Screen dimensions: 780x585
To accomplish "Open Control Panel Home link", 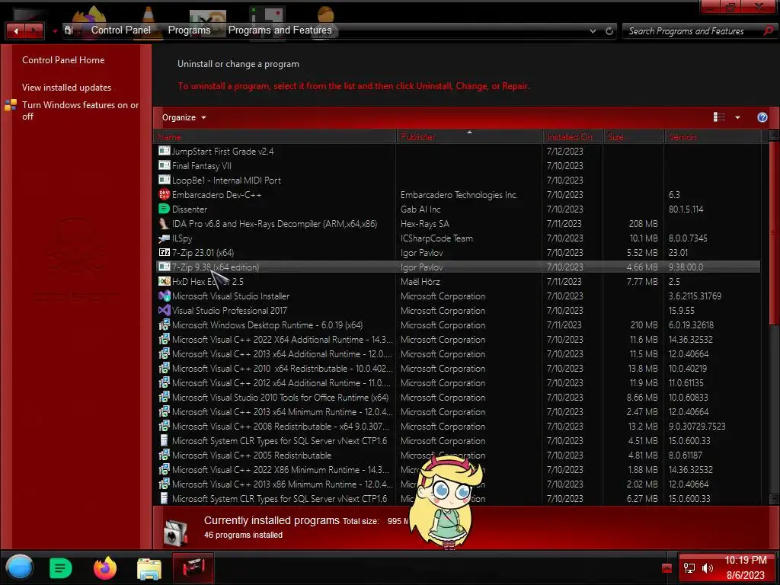I will 63,60.
